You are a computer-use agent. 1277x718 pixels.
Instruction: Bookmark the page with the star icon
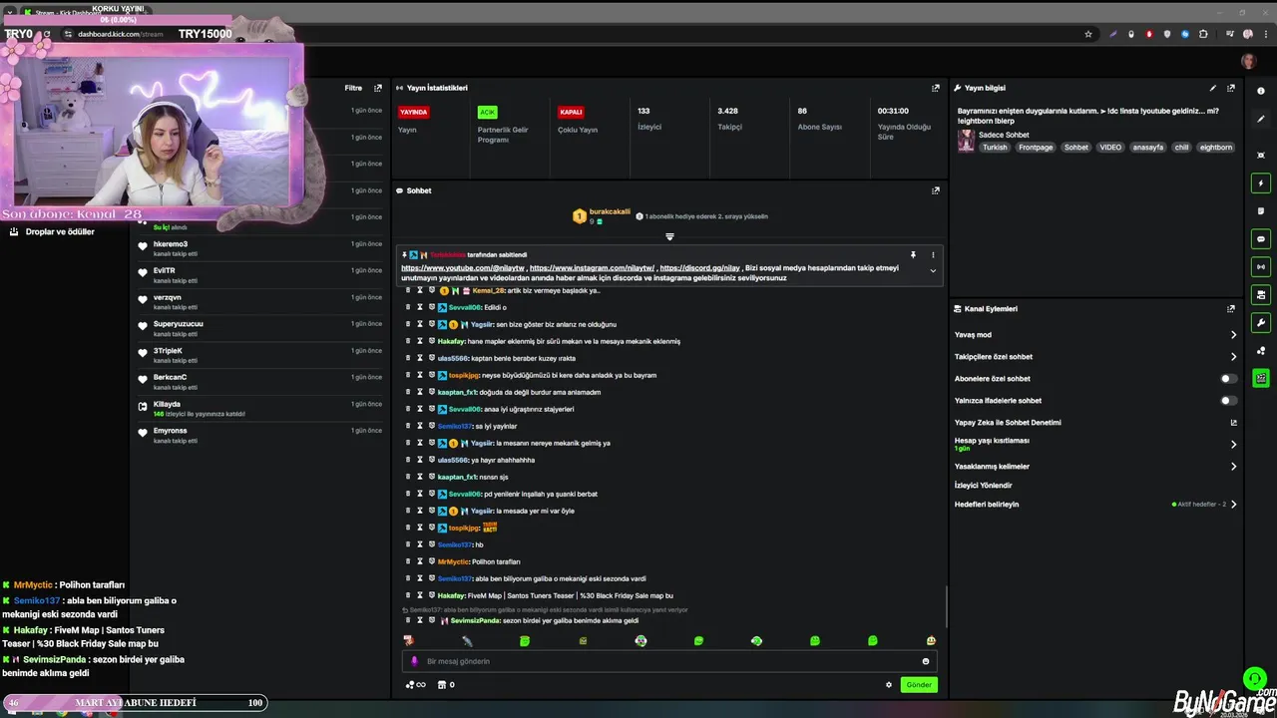pos(1088,34)
